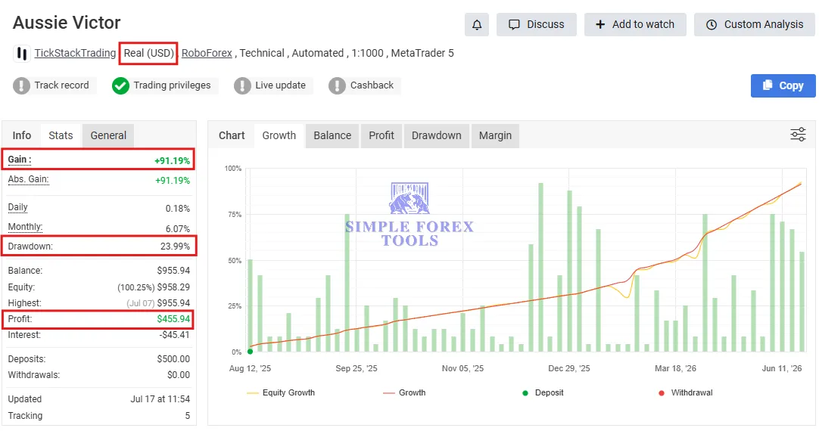Viewport: 819px width, 431px height.
Task: Click the Monthly label
Action: 25,227
